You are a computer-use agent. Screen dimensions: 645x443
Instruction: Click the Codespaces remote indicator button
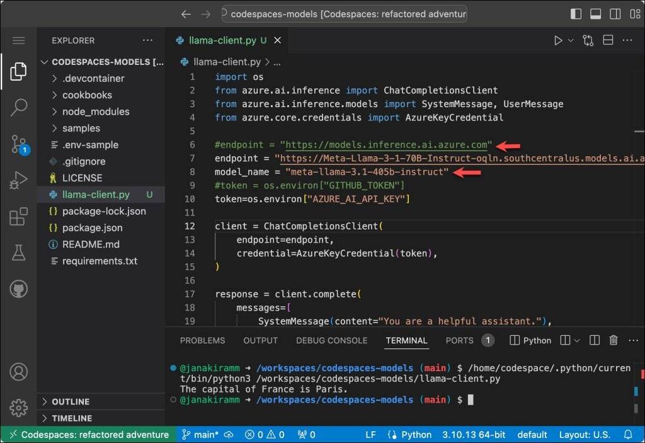tap(88, 435)
